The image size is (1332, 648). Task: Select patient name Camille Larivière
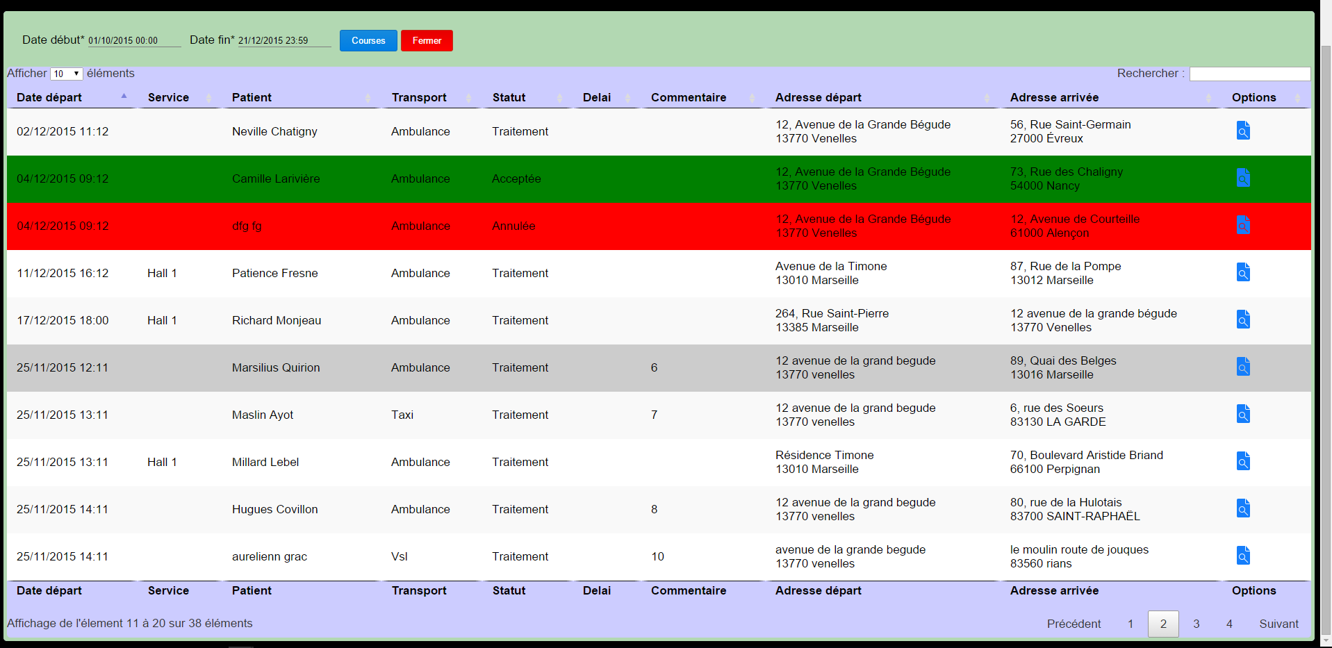276,178
